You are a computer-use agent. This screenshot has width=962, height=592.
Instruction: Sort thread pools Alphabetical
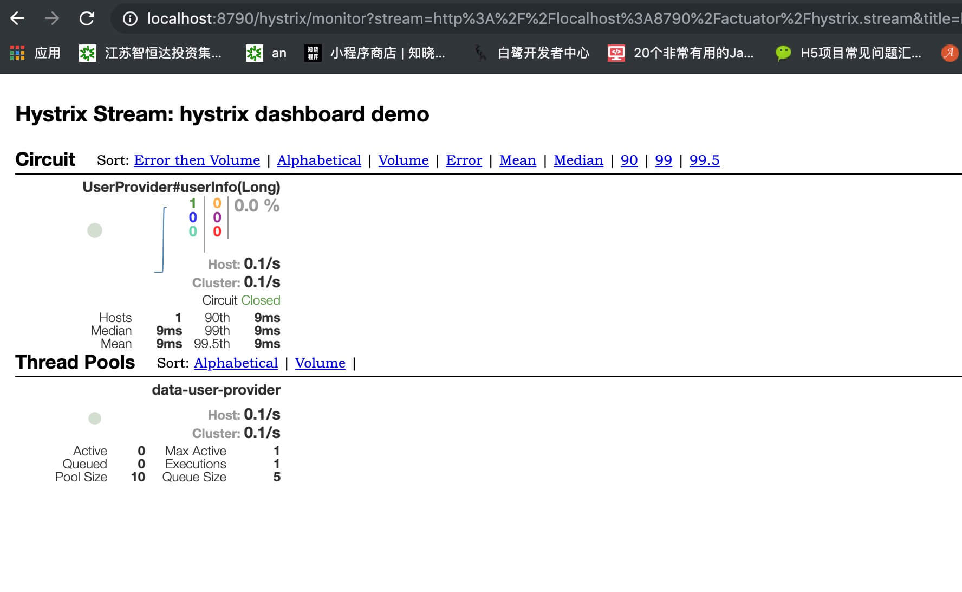[236, 363]
